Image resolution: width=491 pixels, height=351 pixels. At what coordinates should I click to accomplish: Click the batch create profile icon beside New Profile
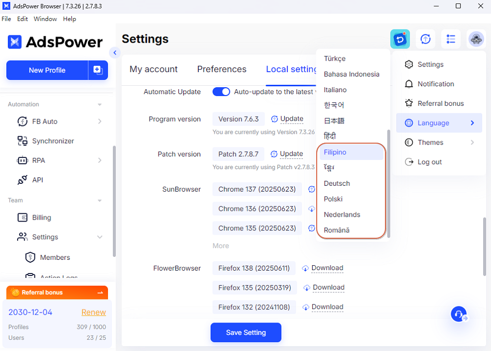coord(98,70)
